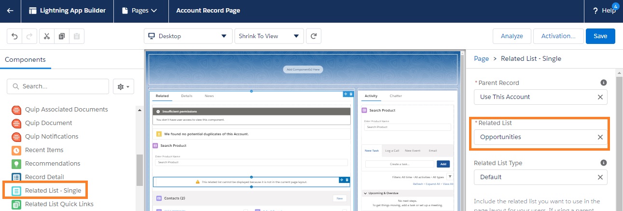Image resolution: width=623 pixels, height=211 pixels.
Task: Switch to the Chatter tab in canvas
Action: click(396, 96)
